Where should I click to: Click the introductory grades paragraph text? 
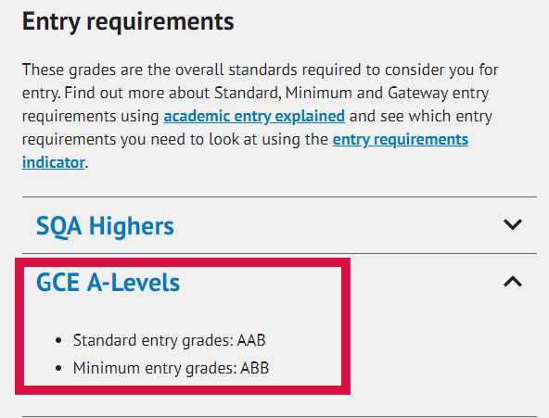(x=261, y=116)
